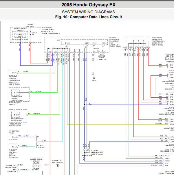Click the 'GND' label inside the MICU box
This screenshot has height=175, width=174.
tap(94, 43)
